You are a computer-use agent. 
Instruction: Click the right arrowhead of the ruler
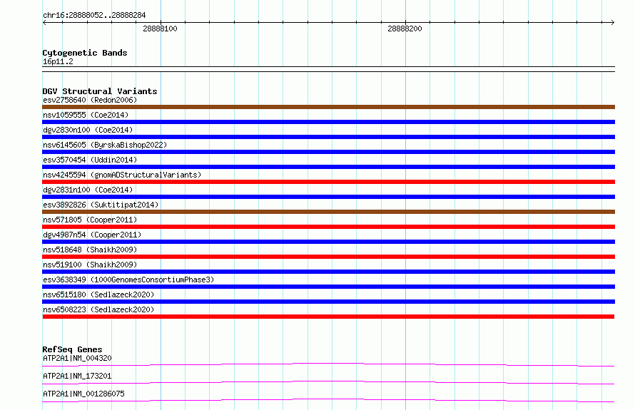click(612, 22)
